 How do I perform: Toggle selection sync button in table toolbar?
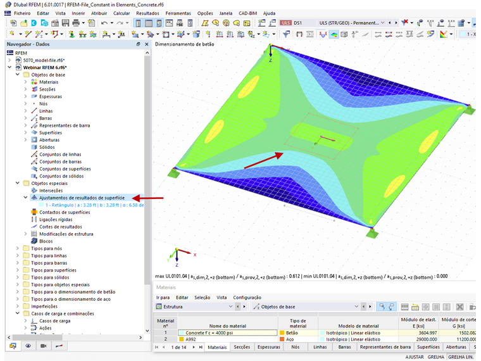point(381,307)
